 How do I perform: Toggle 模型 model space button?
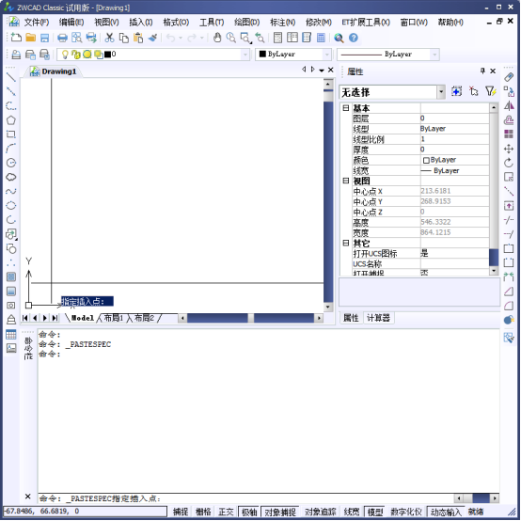point(375,512)
